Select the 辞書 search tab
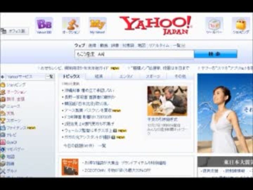The height and width of the screenshot is (190, 253). tap(115, 46)
